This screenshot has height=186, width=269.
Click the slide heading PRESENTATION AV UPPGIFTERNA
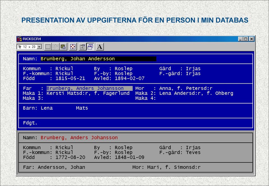135,20
